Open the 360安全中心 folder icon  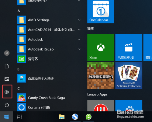pyautogui.click(x=22, y=2)
